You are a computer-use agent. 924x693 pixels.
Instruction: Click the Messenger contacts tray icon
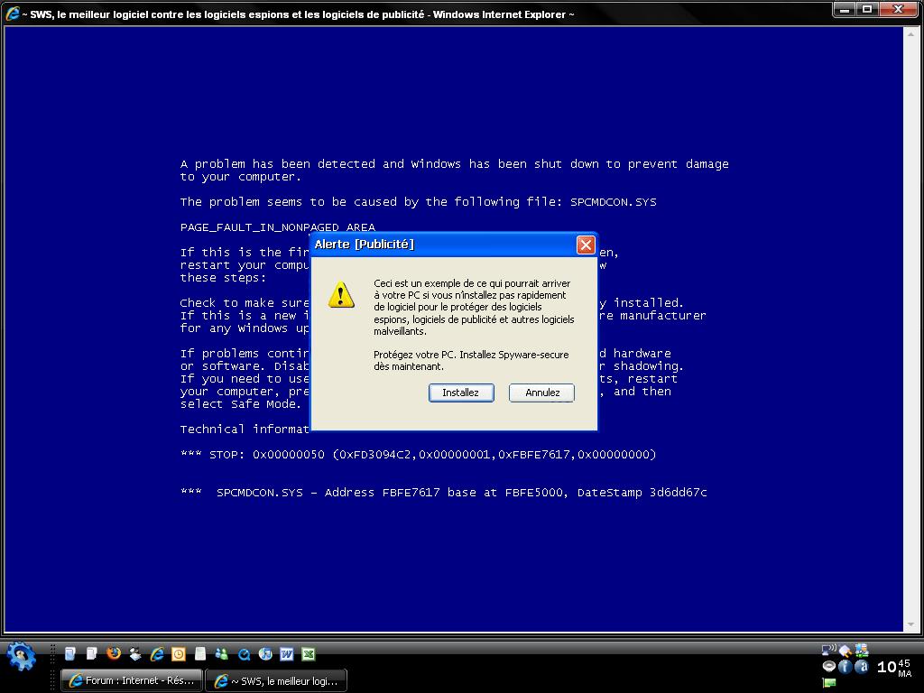point(861,650)
